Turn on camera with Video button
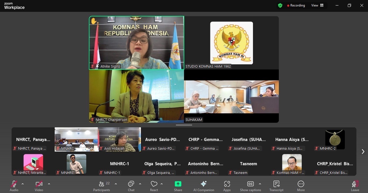This screenshot has width=368, height=193. point(39,186)
